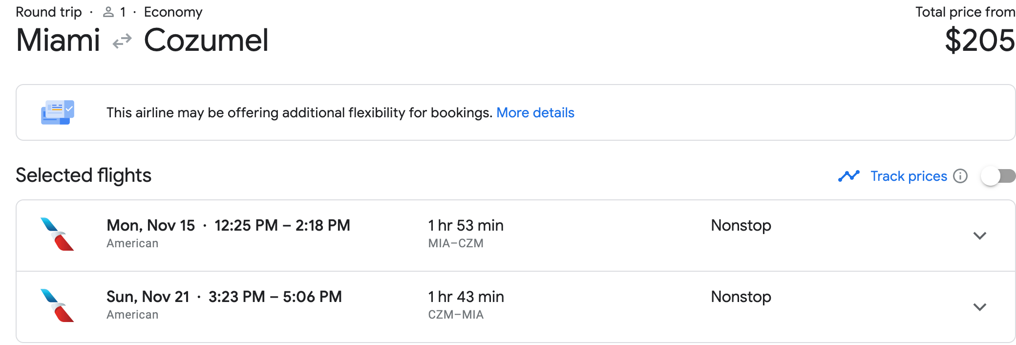The width and height of the screenshot is (1016, 345).
Task: Select the Miami city heading
Action: tap(58, 40)
